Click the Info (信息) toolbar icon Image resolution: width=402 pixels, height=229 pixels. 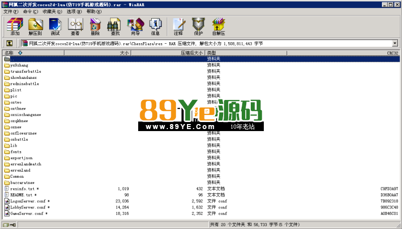tap(155, 26)
